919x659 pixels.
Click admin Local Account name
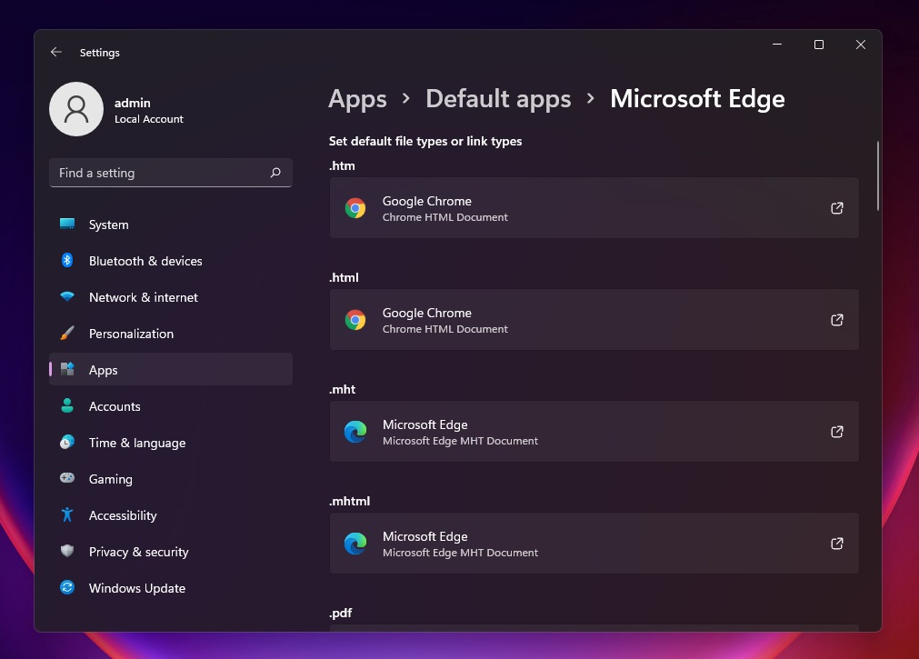[149, 110]
